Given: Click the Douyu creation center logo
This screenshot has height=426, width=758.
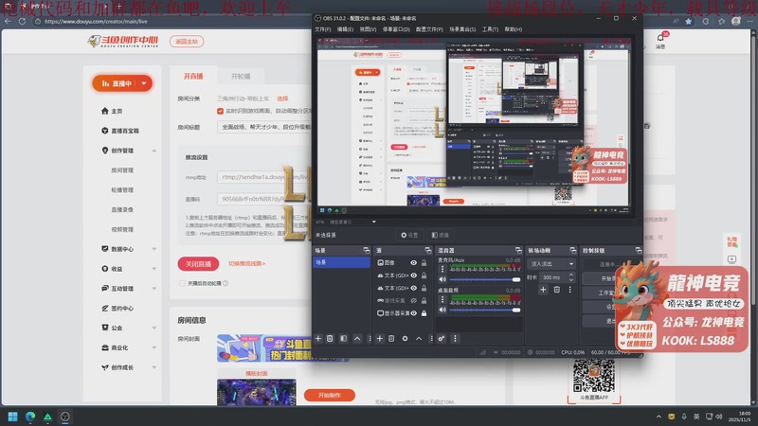Looking at the screenshot, I should tap(123, 41).
